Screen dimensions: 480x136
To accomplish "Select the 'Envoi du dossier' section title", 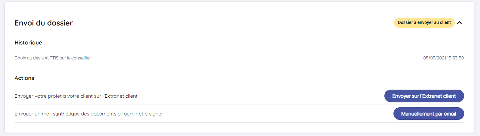I will [44, 23].
